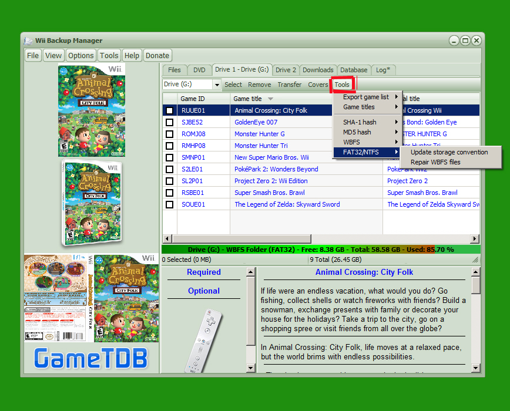Check the RMHP08 Monster Hunter Tri checkbox
The image size is (510, 411).
tap(169, 146)
